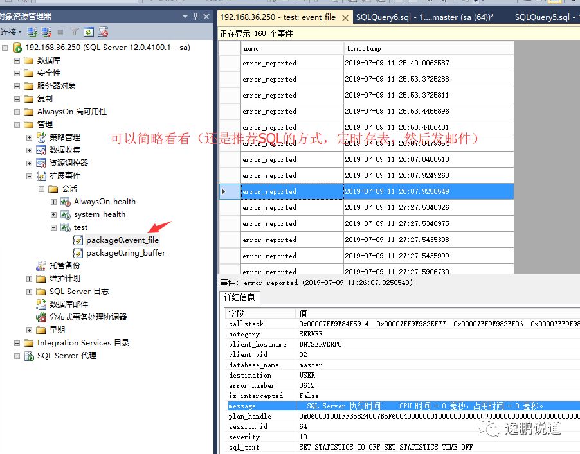Click the disconnect server icon with red X
This screenshot has width=580, height=454.
click(46, 32)
